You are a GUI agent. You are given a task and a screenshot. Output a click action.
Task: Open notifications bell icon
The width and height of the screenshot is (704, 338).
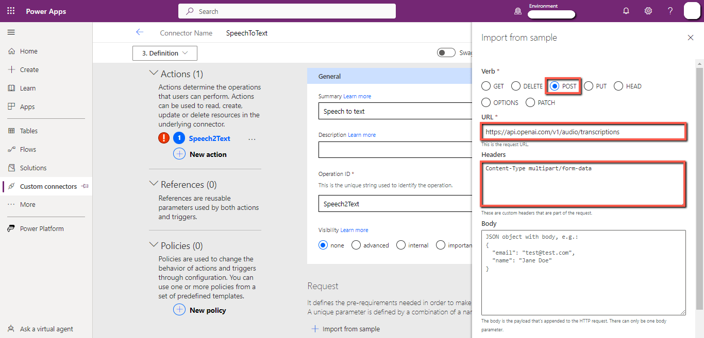(626, 11)
